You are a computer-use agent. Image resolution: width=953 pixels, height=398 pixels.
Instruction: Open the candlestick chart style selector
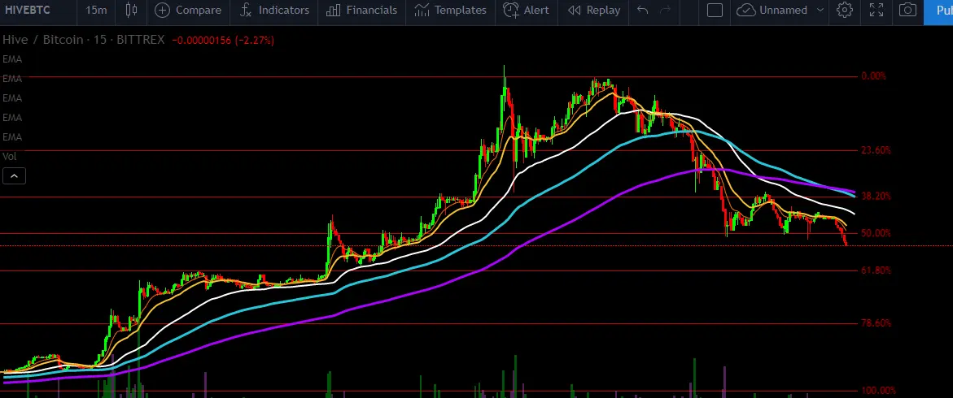(x=131, y=10)
